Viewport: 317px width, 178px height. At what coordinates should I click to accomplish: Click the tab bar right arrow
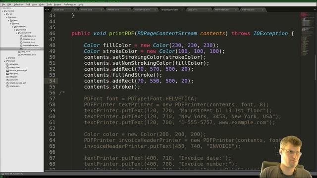point(49,9)
